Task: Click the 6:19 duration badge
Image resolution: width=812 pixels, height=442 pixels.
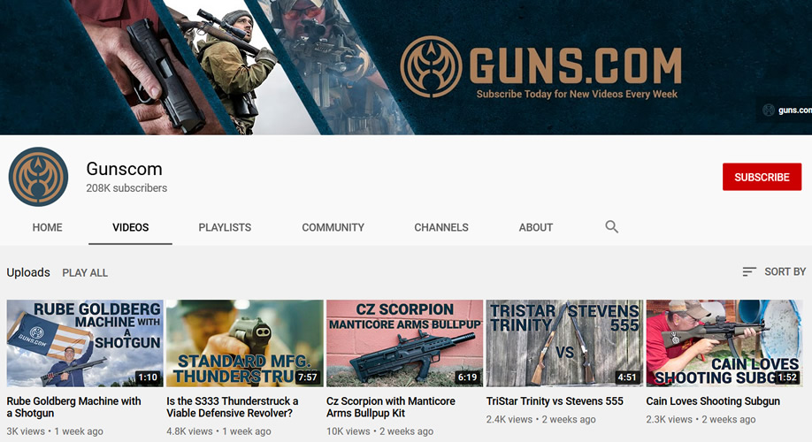Action: [x=467, y=377]
